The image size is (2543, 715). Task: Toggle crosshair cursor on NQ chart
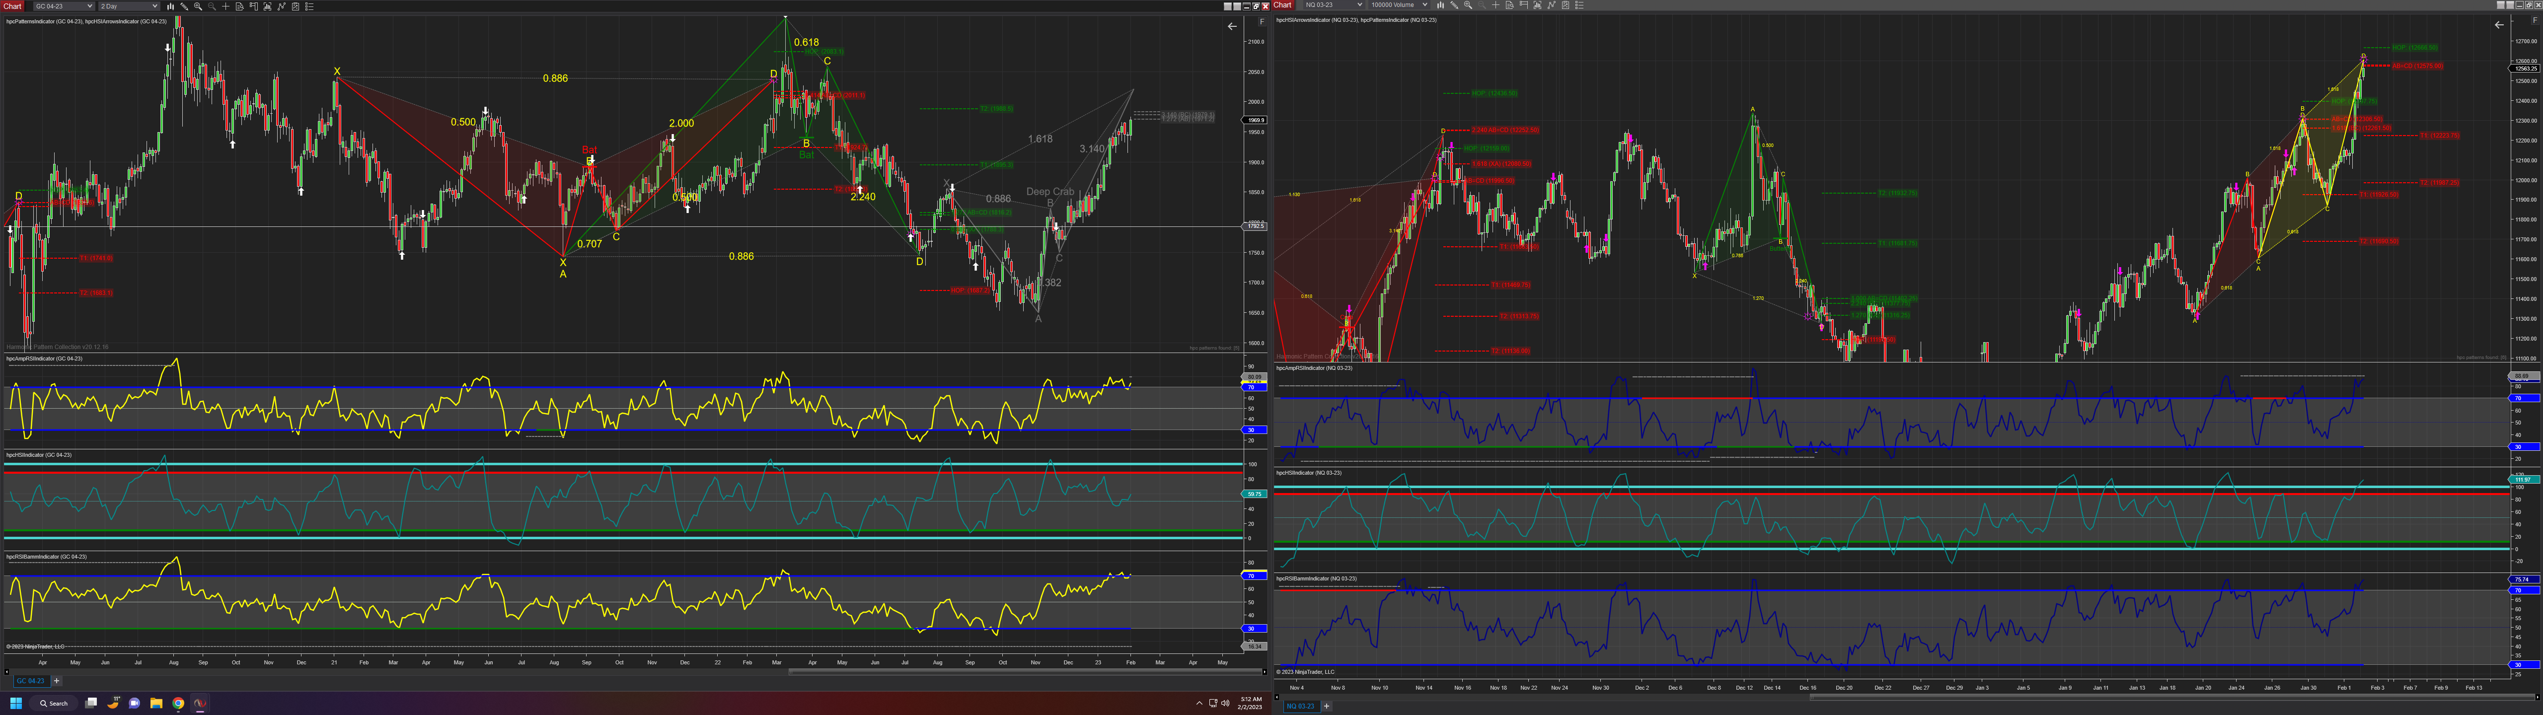coord(1496,5)
